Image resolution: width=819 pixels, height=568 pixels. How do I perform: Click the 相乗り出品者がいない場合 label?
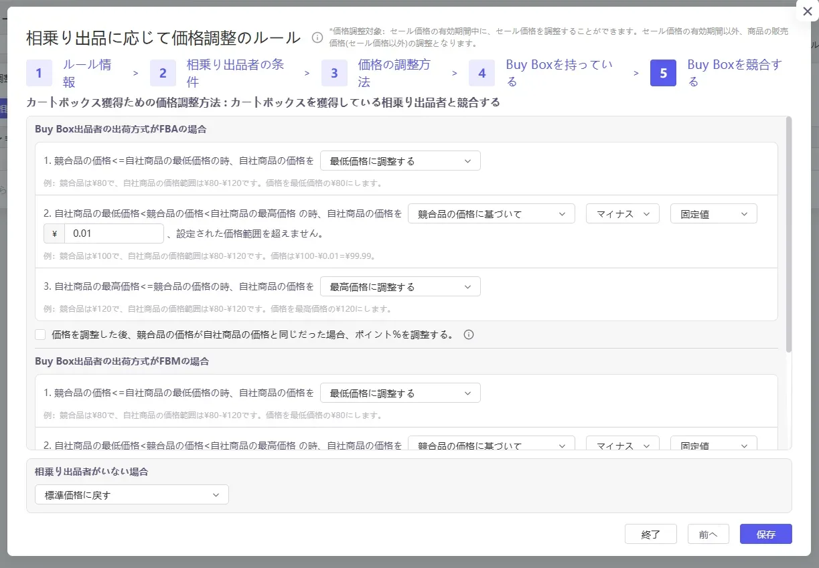click(92, 472)
